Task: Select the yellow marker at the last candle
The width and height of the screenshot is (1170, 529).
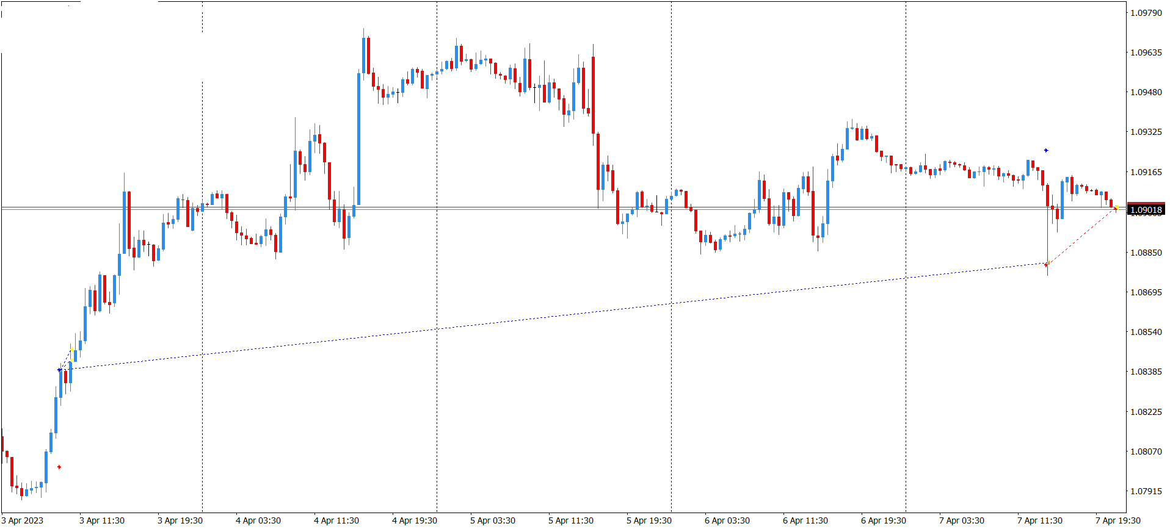Action: click(1116, 209)
